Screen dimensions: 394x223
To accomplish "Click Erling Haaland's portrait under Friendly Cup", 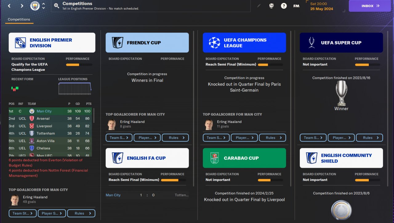I will pos(112,124).
